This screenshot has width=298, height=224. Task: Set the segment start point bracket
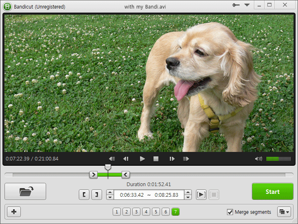(x=84, y=195)
